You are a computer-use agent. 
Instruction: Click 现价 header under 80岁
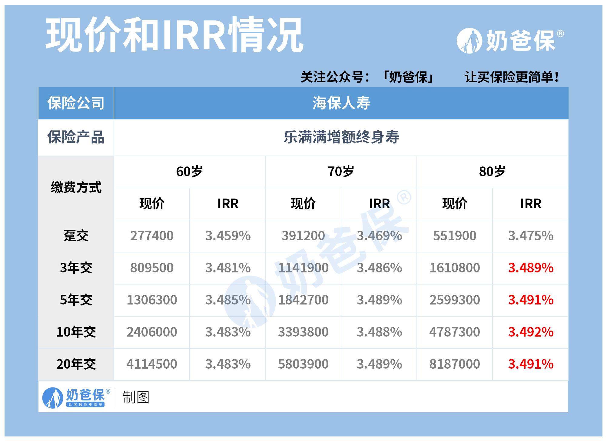coord(455,204)
